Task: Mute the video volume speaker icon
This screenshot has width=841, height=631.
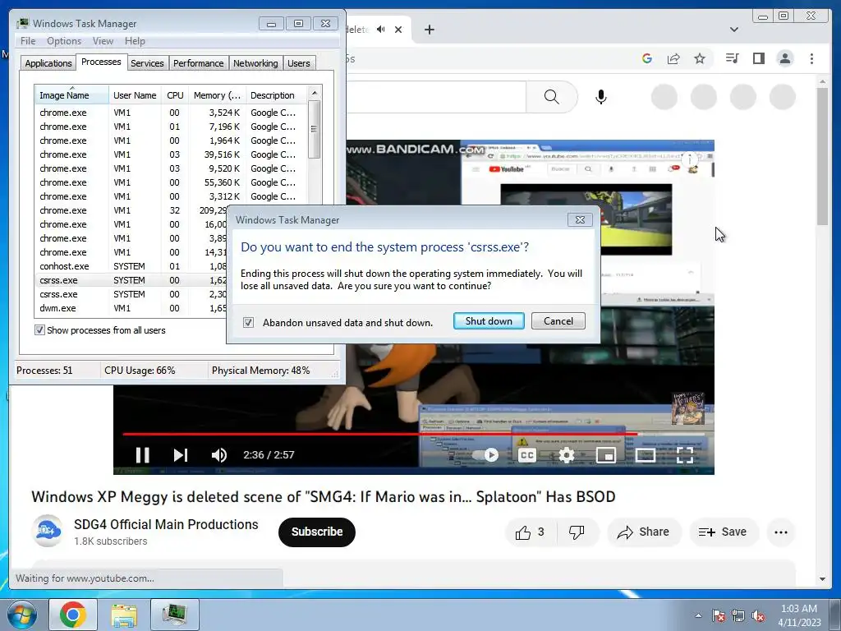Action: [218, 455]
